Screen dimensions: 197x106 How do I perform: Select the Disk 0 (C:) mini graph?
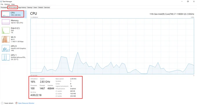point(6,30)
